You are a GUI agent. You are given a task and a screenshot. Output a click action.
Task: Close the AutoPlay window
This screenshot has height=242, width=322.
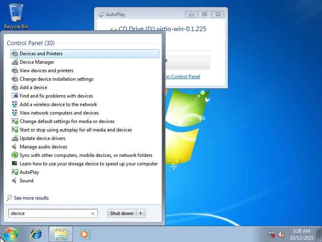pos(218,15)
